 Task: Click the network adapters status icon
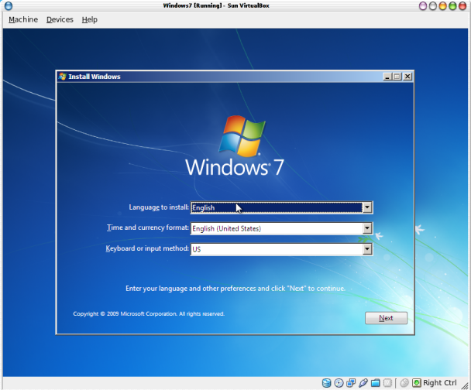click(351, 383)
